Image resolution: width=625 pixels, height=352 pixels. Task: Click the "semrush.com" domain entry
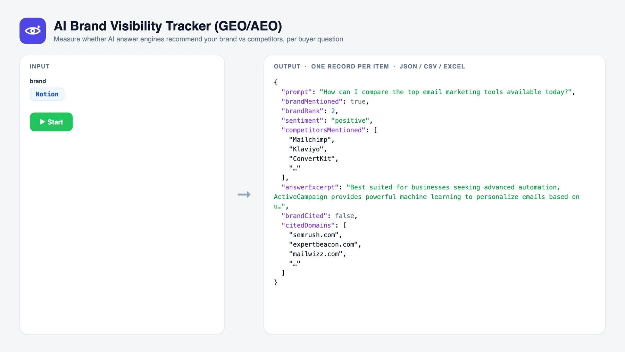[x=314, y=235]
